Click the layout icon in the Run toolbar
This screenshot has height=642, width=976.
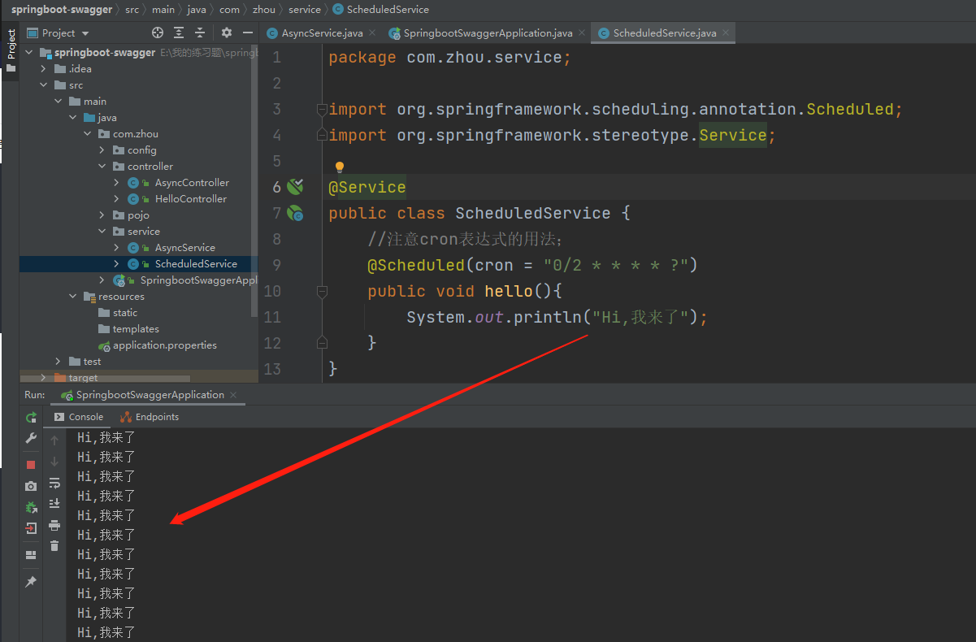pos(31,555)
